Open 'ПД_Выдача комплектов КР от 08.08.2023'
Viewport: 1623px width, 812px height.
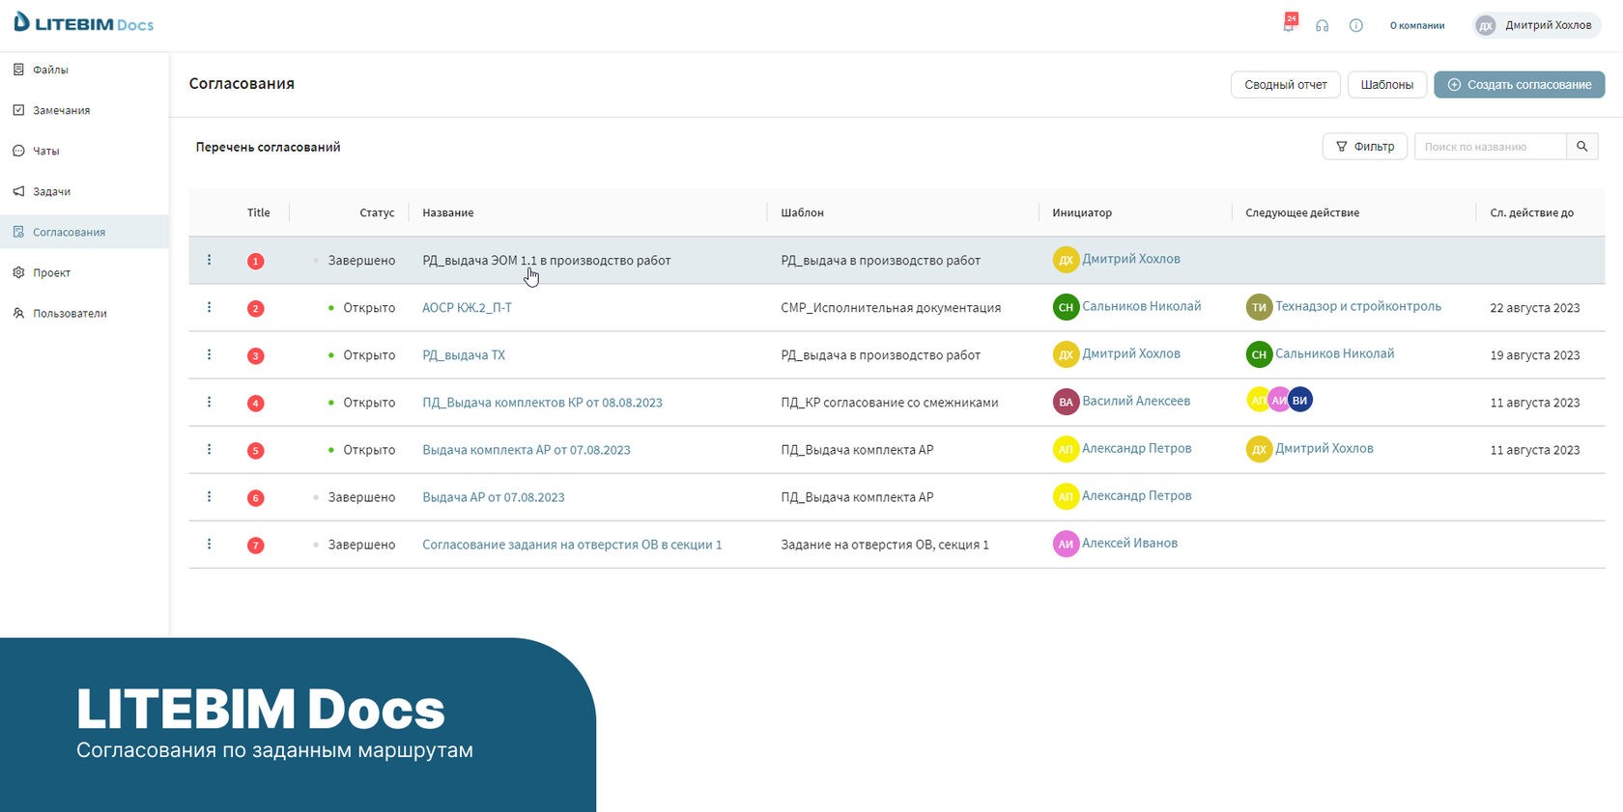[x=542, y=403]
